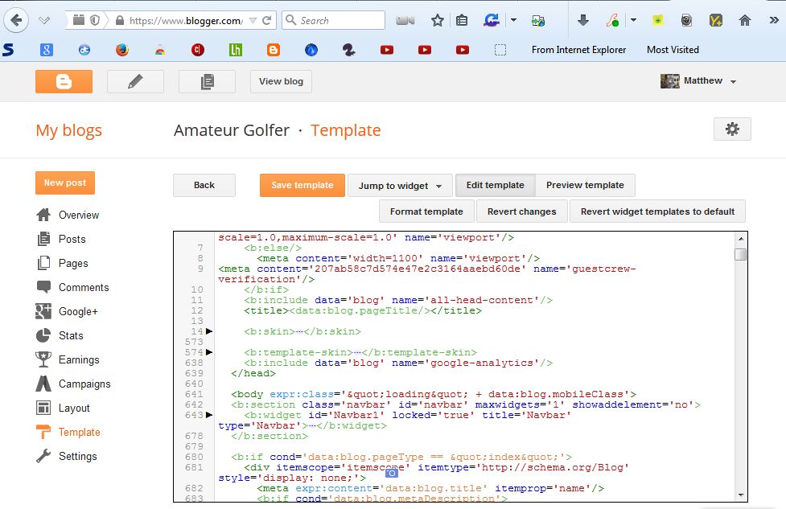The image size is (786, 509).
Task: Expand the collapsed b:skin code section
Action: [208, 331]
